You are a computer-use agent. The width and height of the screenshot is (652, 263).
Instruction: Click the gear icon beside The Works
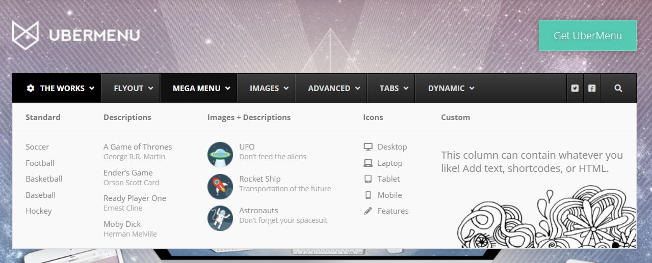click(x=31, y=88)
